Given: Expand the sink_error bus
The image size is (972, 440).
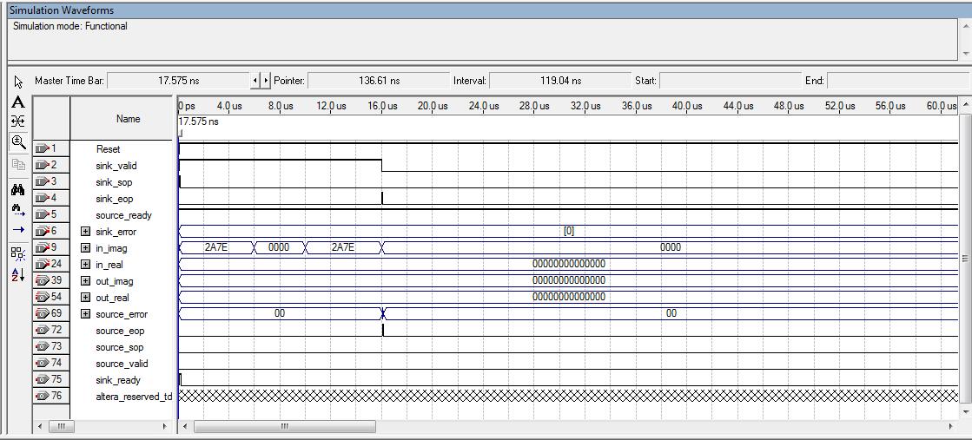Looking at the screenshot, I should [x=85, y=232].
